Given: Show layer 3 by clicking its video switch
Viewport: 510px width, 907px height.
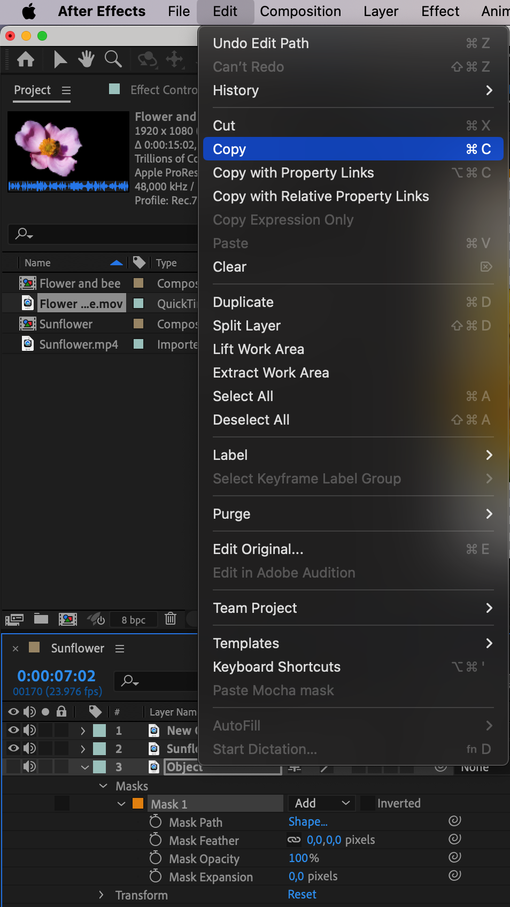Looking at the screenshot, I should 13,766.
